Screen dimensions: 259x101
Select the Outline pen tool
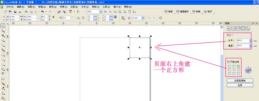click(x=3, y=93)
